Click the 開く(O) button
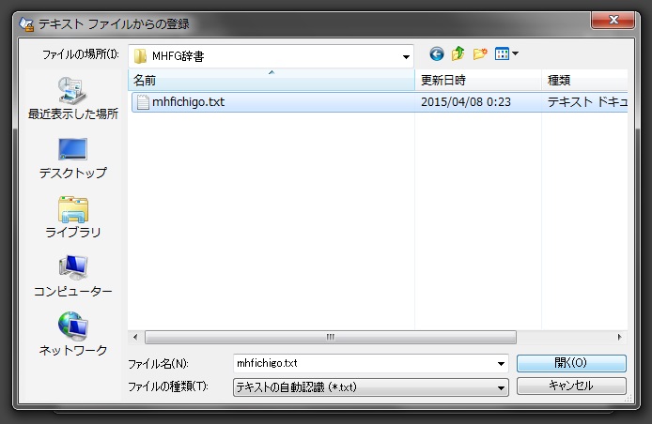This screenshot has height=424, width=652. pyautogui.click(x=571, y=363)
